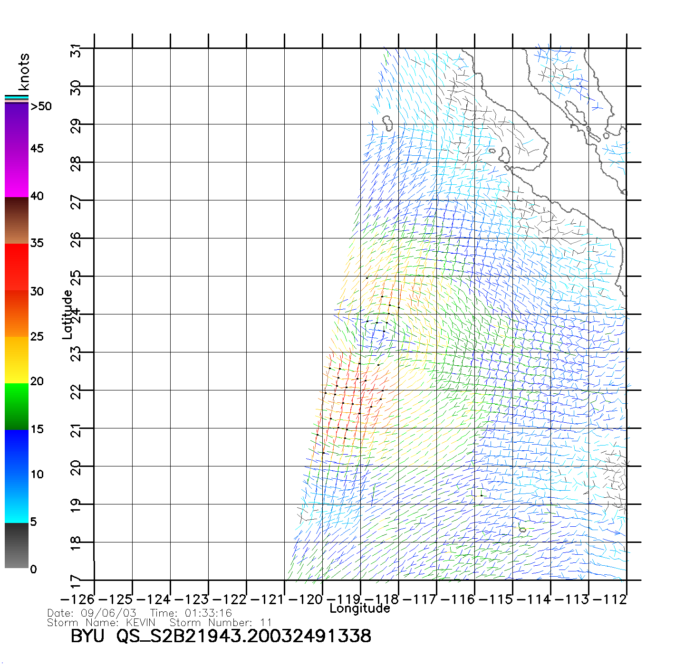Select the red 30–35 knots color band
This screenshot has width=675, height=665.
pyautogui.click(x=17, y=267)
